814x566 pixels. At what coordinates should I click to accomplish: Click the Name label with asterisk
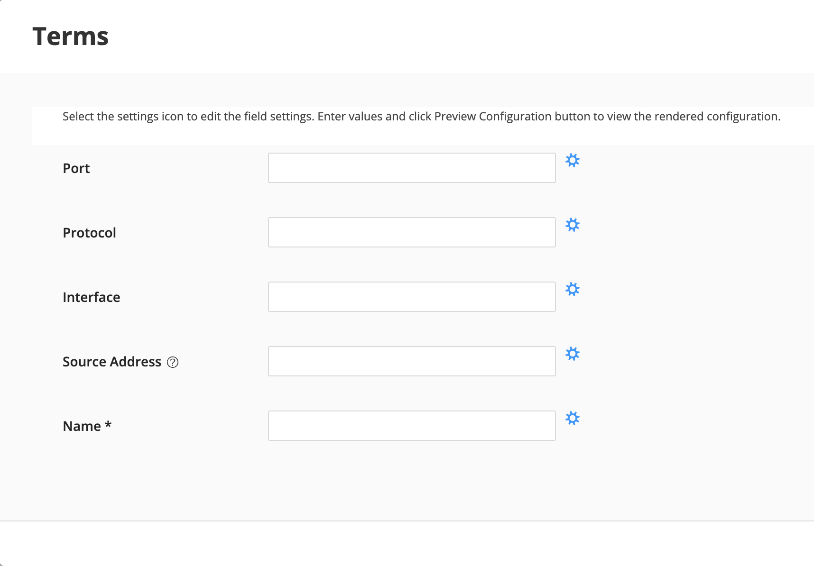(86, 426)
